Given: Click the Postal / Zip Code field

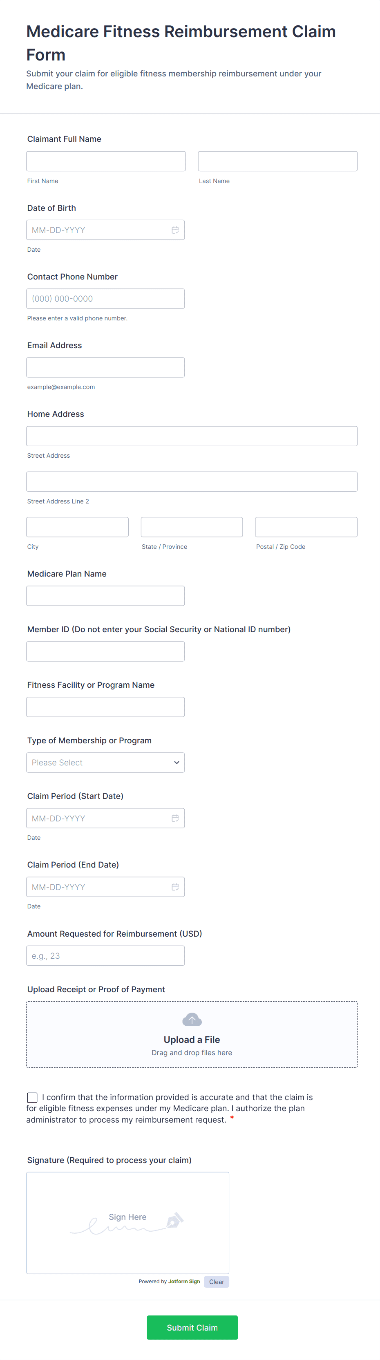Looking at the screenshot, I should click(306, 527).
